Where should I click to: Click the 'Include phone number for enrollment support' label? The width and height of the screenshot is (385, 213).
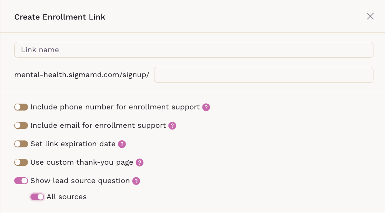115,107
